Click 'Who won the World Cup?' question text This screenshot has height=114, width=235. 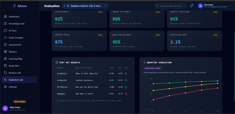pyautogui.click(x=87, y=87)
